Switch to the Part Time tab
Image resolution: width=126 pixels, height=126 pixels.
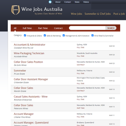point(43,28)
